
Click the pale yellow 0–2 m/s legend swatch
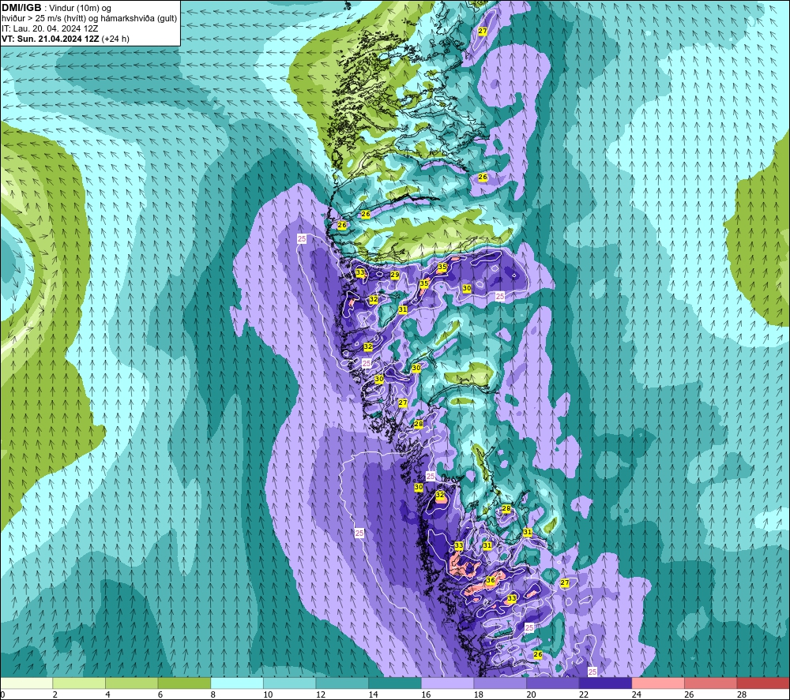tap(26, 683)
